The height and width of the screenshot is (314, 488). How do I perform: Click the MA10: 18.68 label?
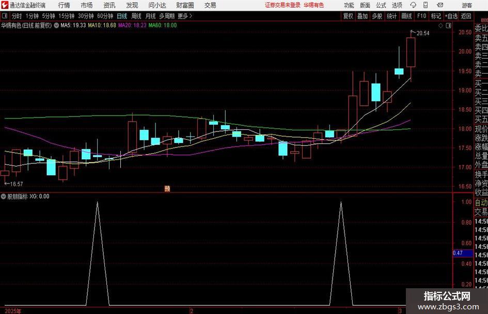pyautogui.click(x=102, y=25)
